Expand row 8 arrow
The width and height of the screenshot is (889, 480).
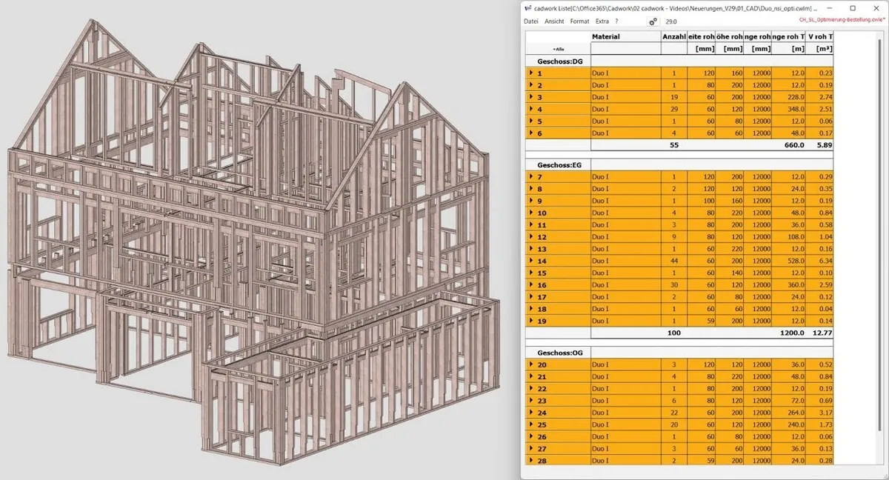pos(531,189)
